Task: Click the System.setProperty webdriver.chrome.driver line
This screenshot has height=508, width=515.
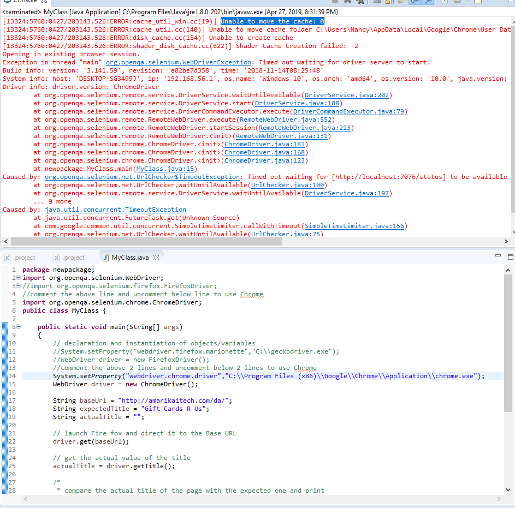Action: click(x=269, y=376)
